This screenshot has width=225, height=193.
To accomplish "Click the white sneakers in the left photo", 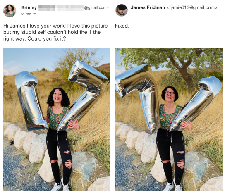I will click(60, 185).
